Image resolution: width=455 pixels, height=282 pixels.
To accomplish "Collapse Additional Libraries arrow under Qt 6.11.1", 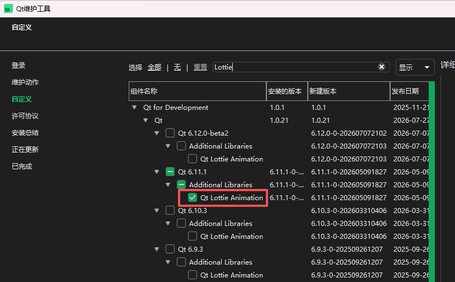I will [168, 184].
